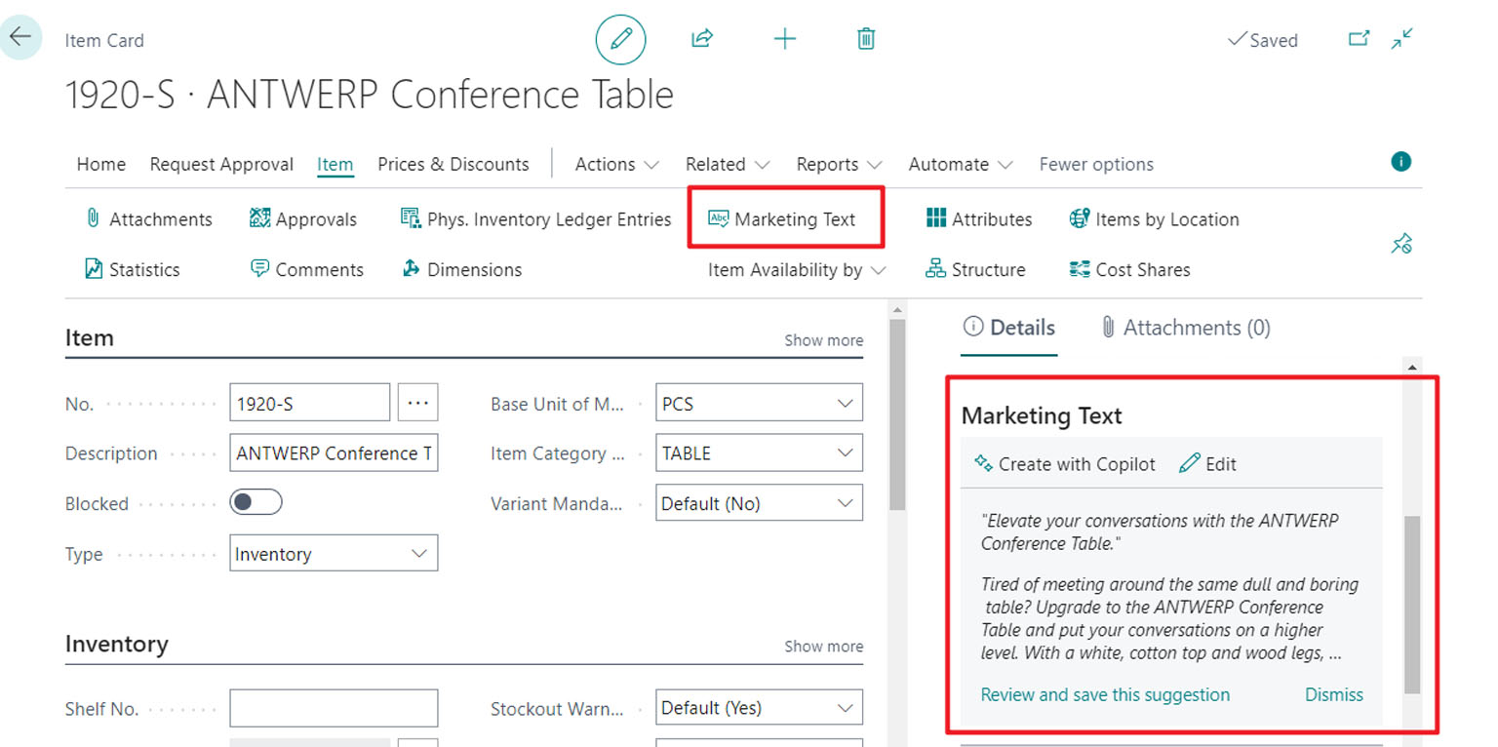1498x747 pixels.
Task: Click Review and save this suggestion
Action: coord(1105,694)
